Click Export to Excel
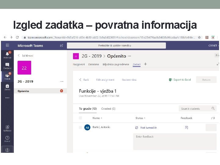The width and height of the screenshot is (220, 165). pos(180,80)
